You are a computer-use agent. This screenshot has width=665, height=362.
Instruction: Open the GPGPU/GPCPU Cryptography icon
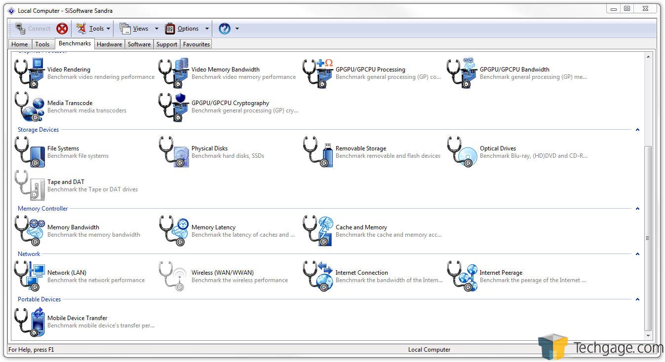tap(174, 107)
